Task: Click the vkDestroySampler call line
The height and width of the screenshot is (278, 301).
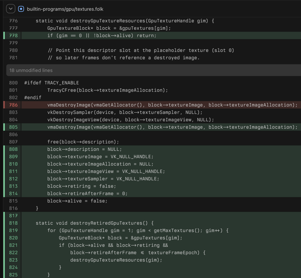Action: [x=125, y=112]
